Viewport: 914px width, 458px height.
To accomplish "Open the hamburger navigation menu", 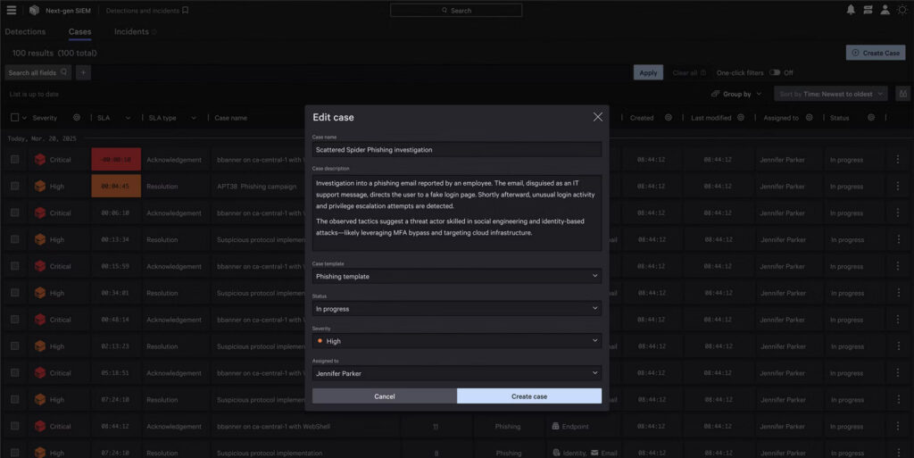I will tap(12, 11).
